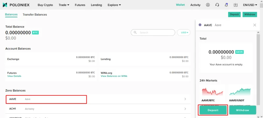Click the 24h Markets heading

click(208, 80)
